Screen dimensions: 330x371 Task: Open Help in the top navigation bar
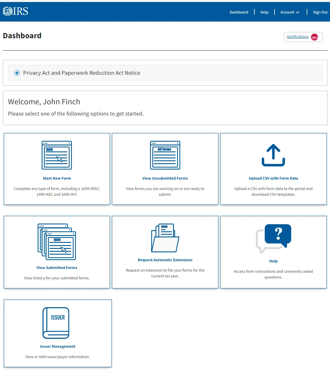[264, 12]
